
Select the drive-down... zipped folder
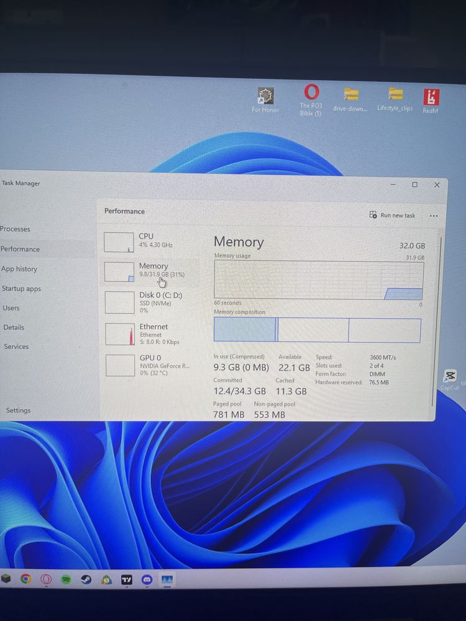tap(350, 100)
